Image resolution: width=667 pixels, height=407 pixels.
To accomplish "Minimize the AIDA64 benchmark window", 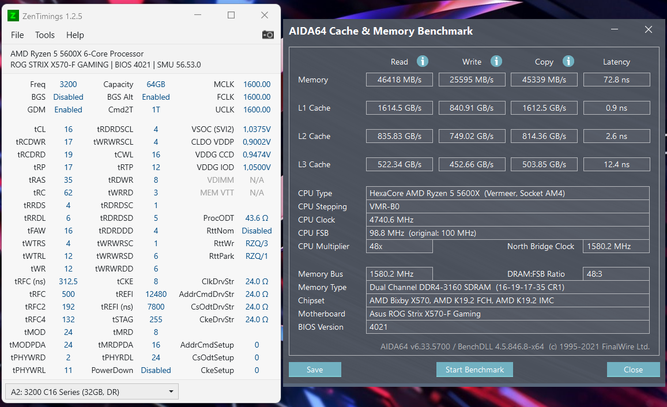I will [x=615, y=29].
